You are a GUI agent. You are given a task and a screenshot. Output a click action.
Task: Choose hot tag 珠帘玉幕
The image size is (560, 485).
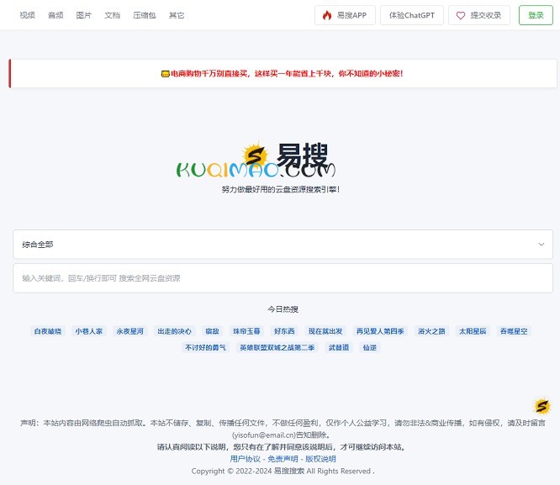246,331
